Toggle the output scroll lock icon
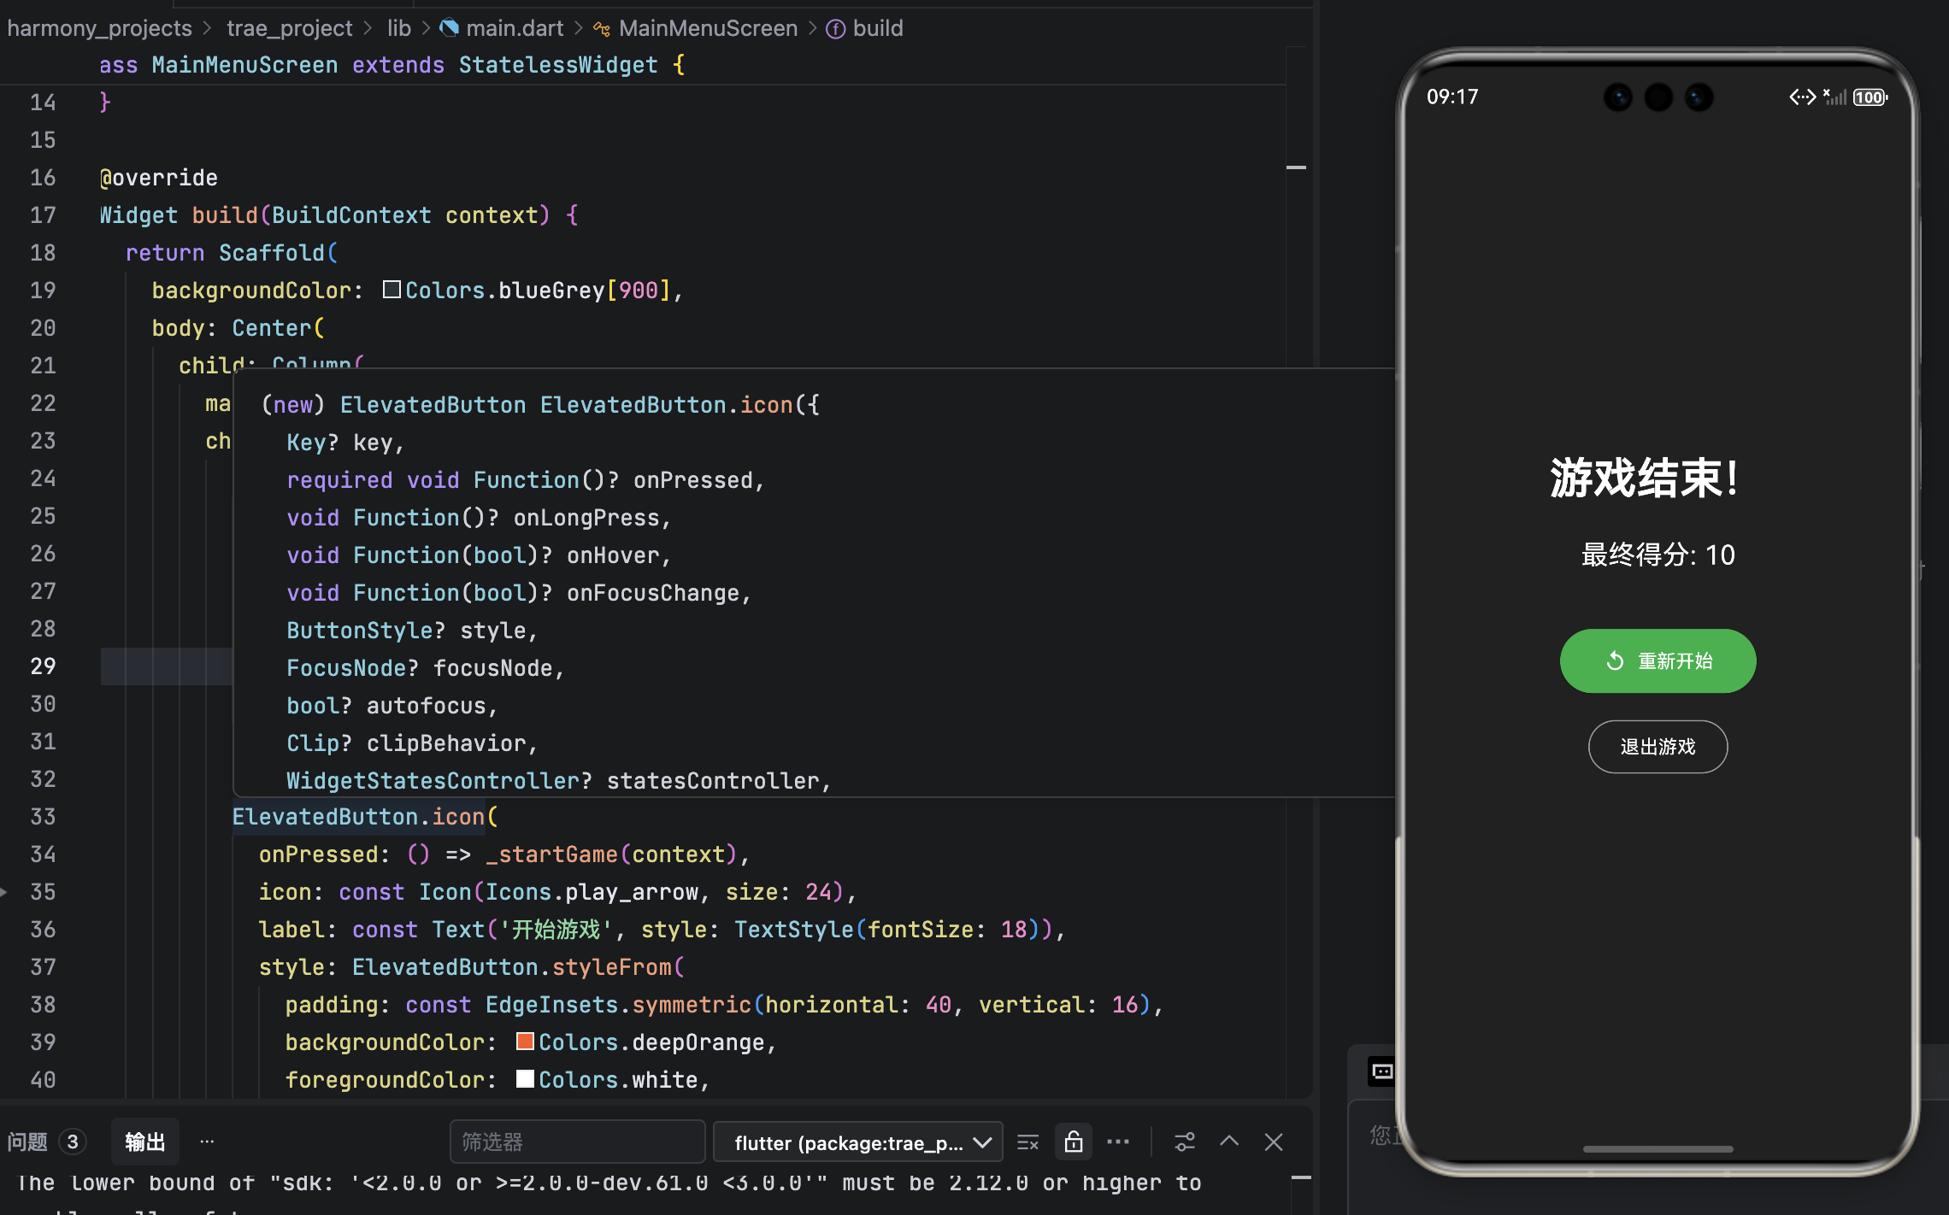This screenshot has width=1949, height=1215. pyautogui.click(x=1074, y=1142)
